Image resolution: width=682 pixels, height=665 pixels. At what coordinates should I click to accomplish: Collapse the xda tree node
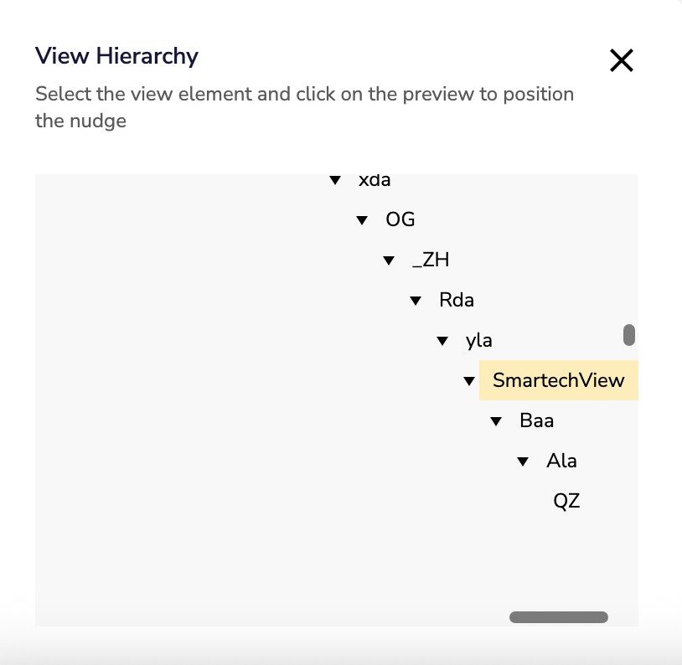pos(335,180)
